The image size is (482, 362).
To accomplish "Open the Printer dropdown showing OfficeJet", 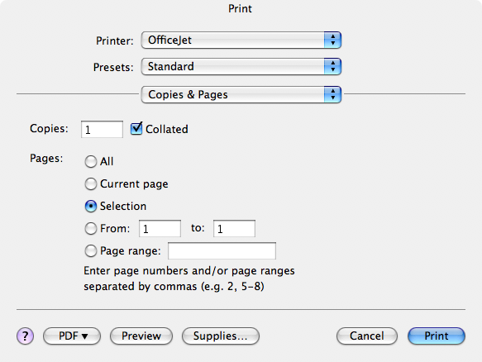I will (x=241, y=40).
